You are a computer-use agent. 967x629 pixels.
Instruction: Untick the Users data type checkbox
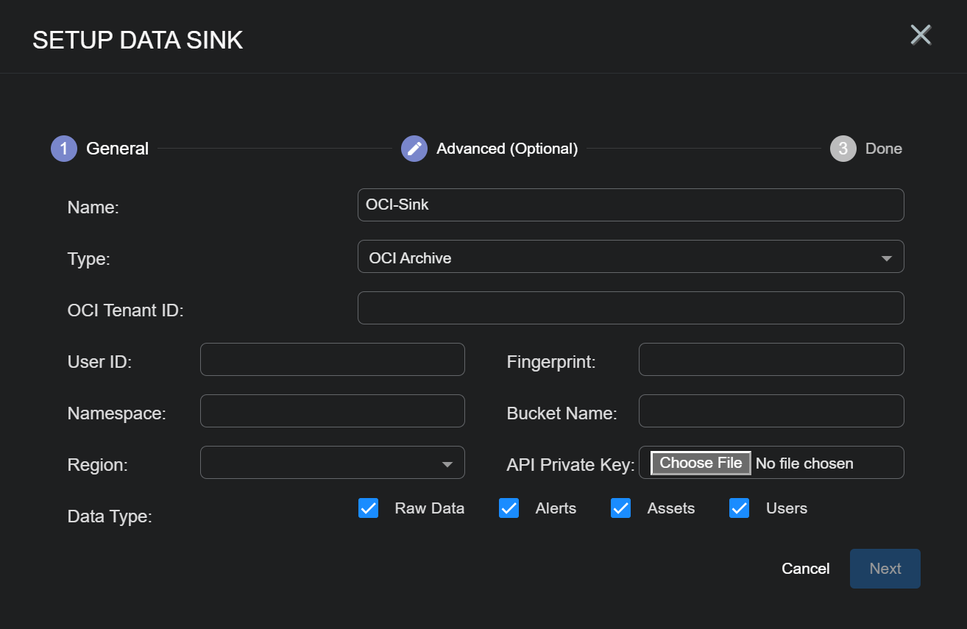(x=739, y=508)
